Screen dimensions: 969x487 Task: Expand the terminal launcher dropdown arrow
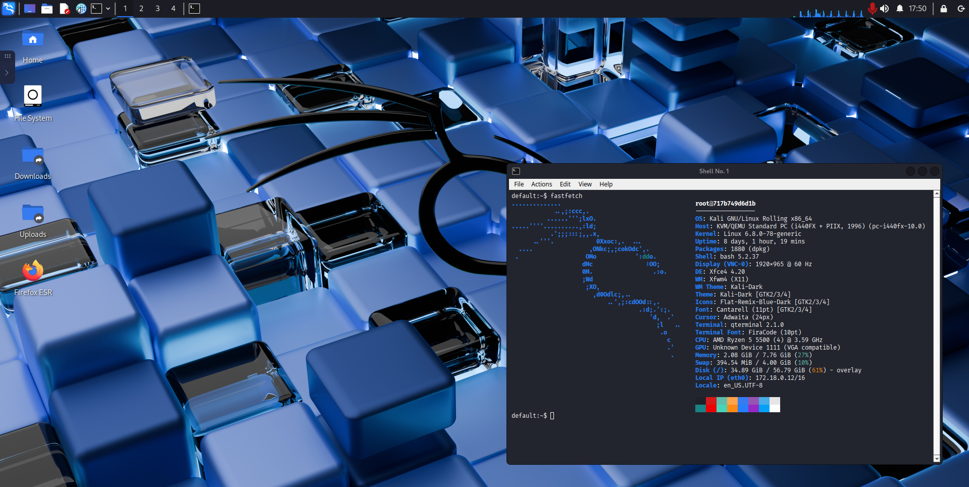tap(108, 9)
